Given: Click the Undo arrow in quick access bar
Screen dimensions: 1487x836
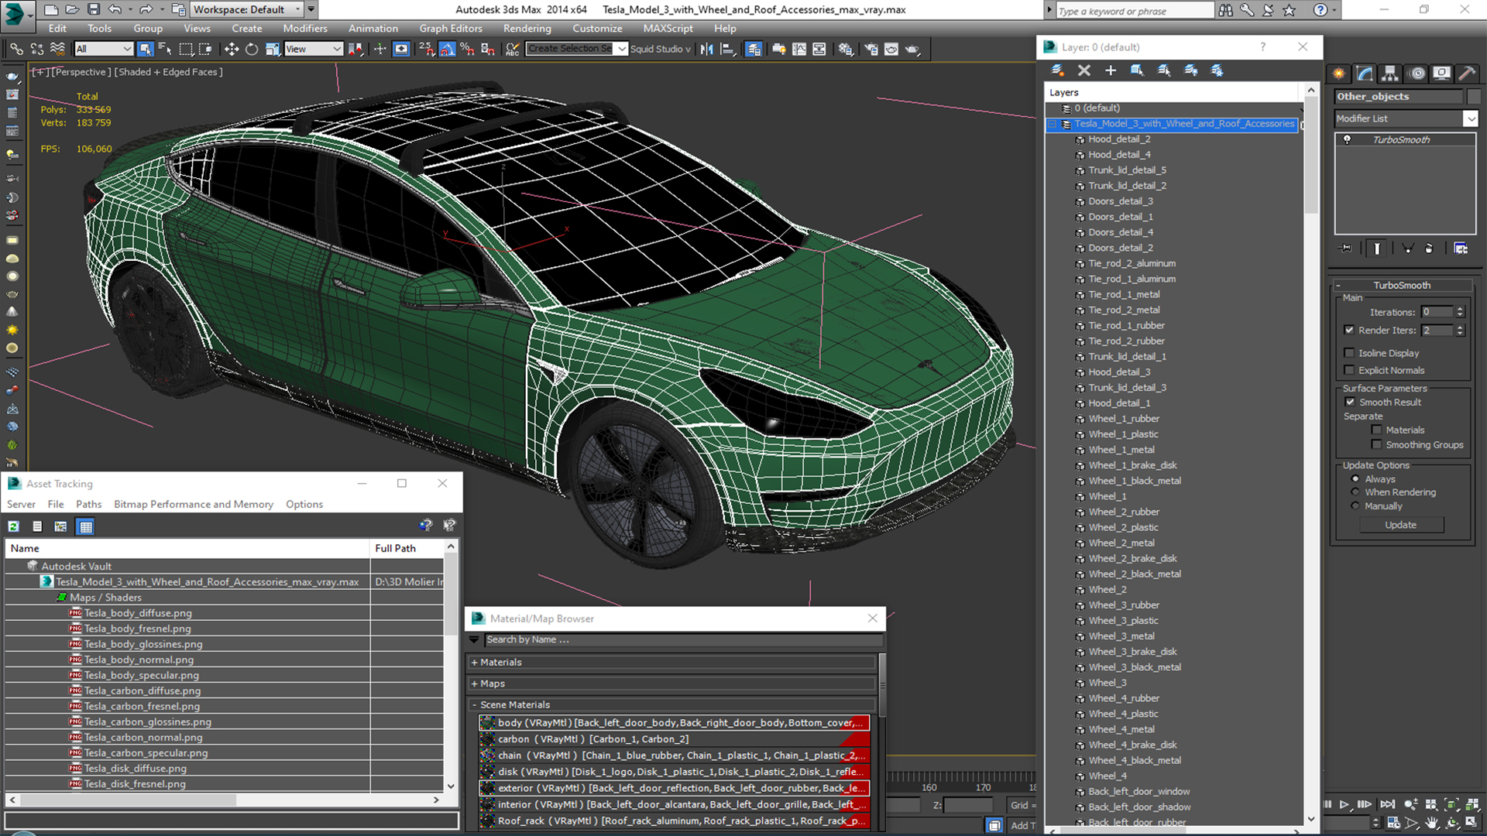Looking at the screenshot, I should click(x=115, y=9).
